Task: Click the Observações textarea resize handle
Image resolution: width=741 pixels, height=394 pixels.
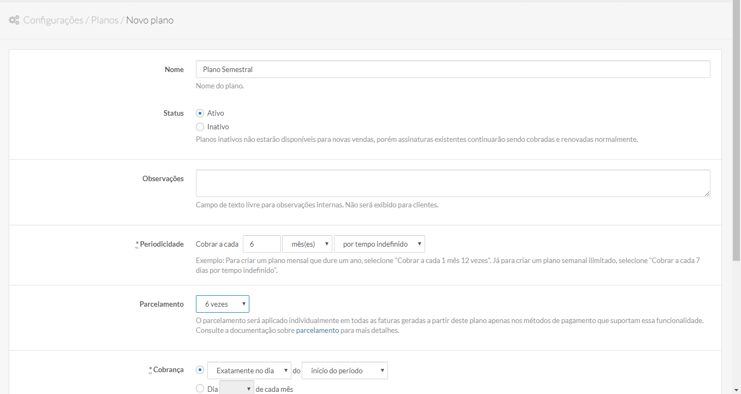Action: (x=707, y=193)
